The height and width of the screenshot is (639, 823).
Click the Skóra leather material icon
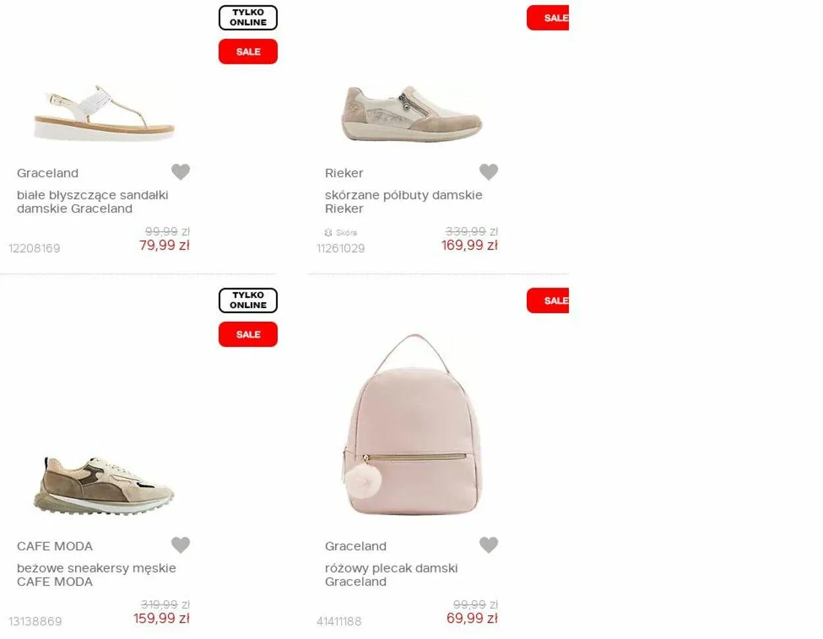(329, 232)
